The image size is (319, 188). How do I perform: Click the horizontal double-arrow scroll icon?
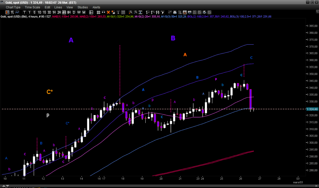pos(103,12)
